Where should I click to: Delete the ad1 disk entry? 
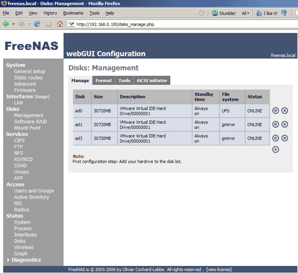(284, 124)
